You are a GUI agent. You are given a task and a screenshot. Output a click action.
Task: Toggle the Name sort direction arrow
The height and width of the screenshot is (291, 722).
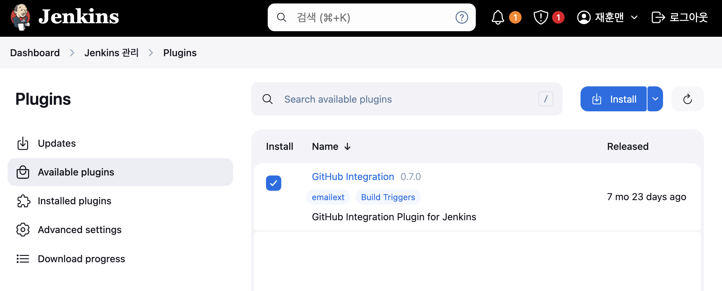[x=347, y=147]
